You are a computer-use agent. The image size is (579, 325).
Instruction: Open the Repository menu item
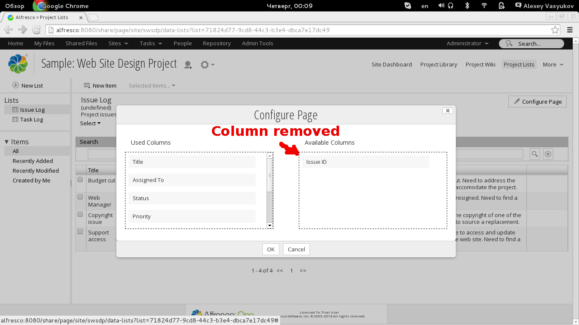pyautogui.click(x=217, y=43)
